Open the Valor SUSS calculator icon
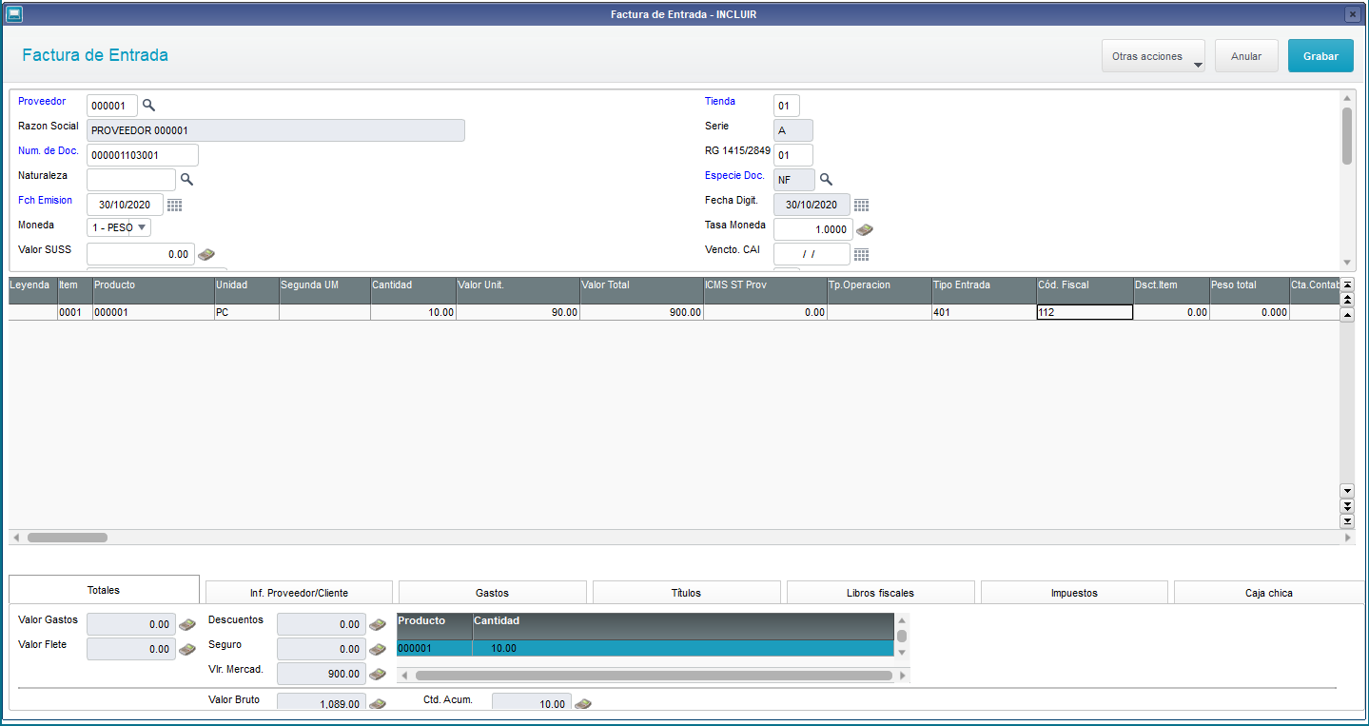Viewport: 1369px width, 726px height. 205,254
